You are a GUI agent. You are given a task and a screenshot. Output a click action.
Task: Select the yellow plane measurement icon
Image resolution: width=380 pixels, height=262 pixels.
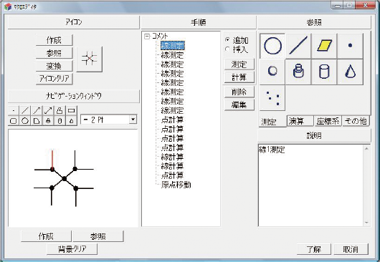coord(324,46)
